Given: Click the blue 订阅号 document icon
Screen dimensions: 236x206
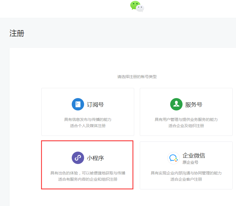Looking at the screenshot, I should pyautogui.click(x=78, y=104).
